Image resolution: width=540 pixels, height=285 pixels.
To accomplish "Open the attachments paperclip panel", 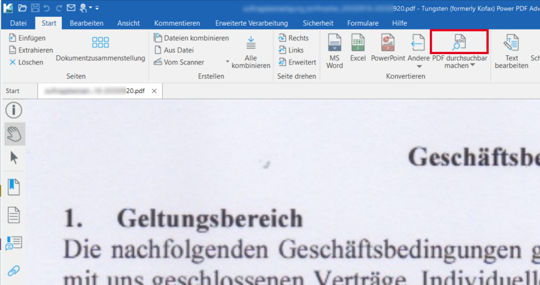I will [13, 270].
